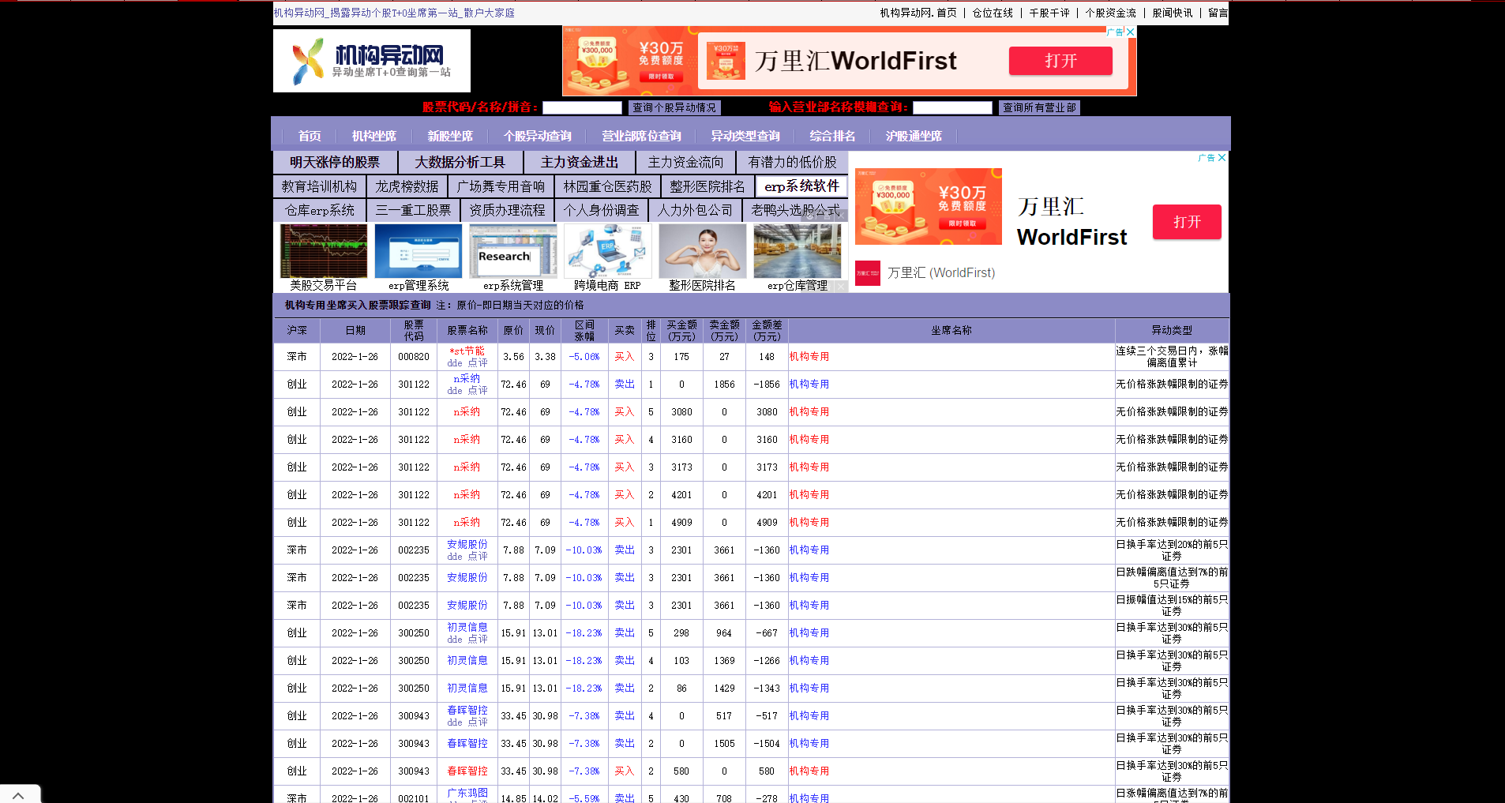Open 首页 in the purple navigation bar
Screen dimensions: 1505x803
click(310, 136)
